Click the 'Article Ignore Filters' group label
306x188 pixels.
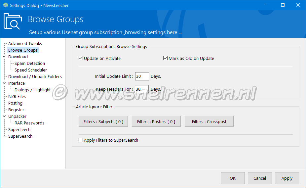[x=95, y=107]
